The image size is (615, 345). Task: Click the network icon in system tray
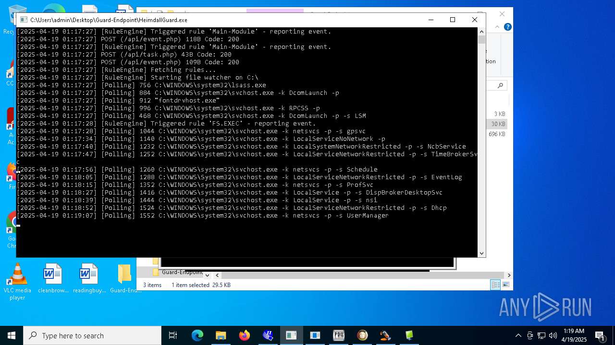(541, 335)
